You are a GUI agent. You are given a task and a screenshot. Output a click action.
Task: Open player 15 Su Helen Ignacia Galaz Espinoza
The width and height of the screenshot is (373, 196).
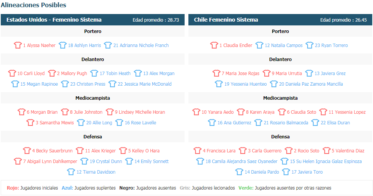(x=326, y=162)
